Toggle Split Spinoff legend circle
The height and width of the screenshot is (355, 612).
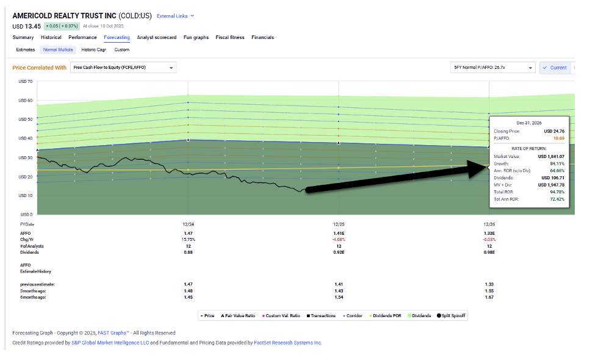click(439, 315)
